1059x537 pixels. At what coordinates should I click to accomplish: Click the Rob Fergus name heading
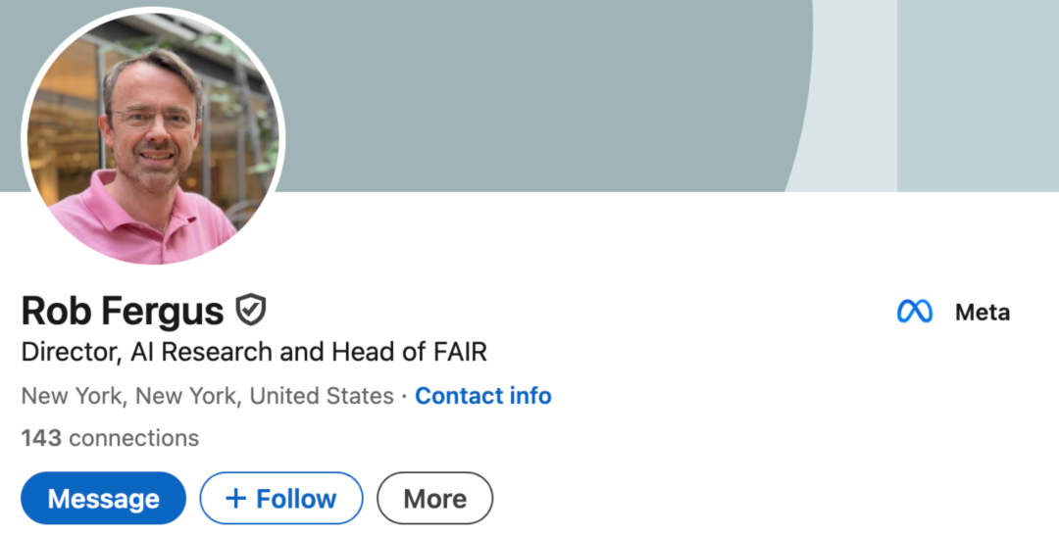coord(123,311)
